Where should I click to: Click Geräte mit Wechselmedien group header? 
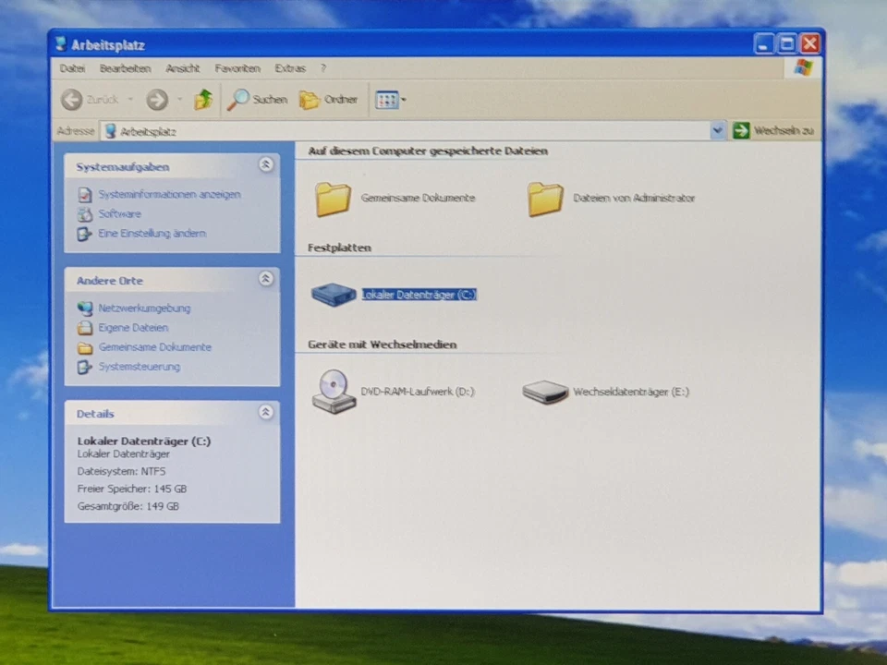383,345
